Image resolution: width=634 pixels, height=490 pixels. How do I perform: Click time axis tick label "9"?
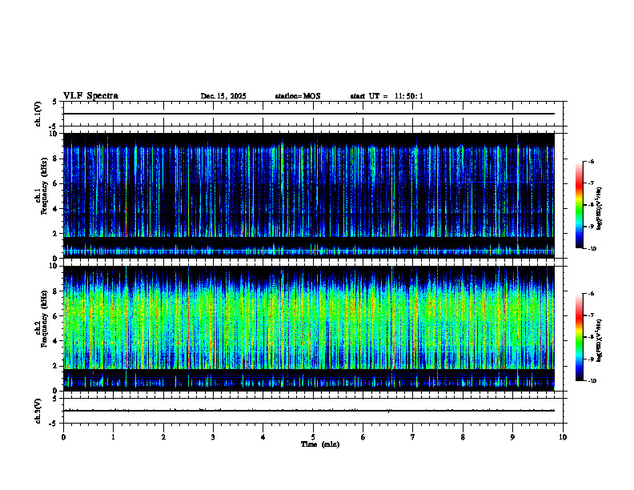512,437
